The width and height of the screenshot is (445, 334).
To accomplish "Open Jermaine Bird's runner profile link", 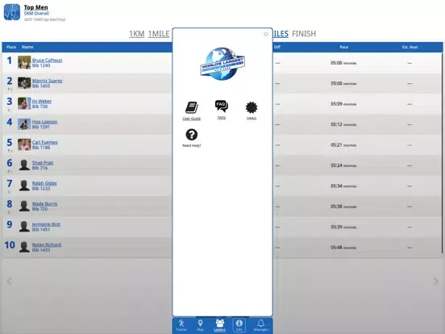I will point(46,224).
